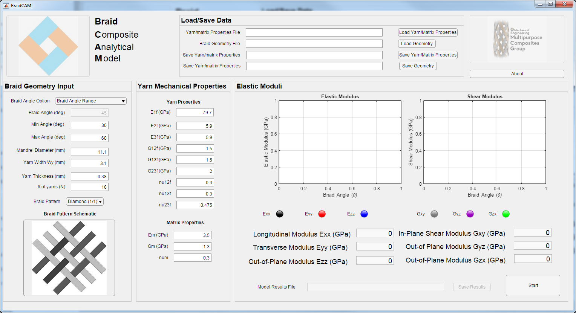The height and width of the screenshot is (313, 576).
Task: Click the green Gzx legend indicator
Action: [x=506, y=214]
